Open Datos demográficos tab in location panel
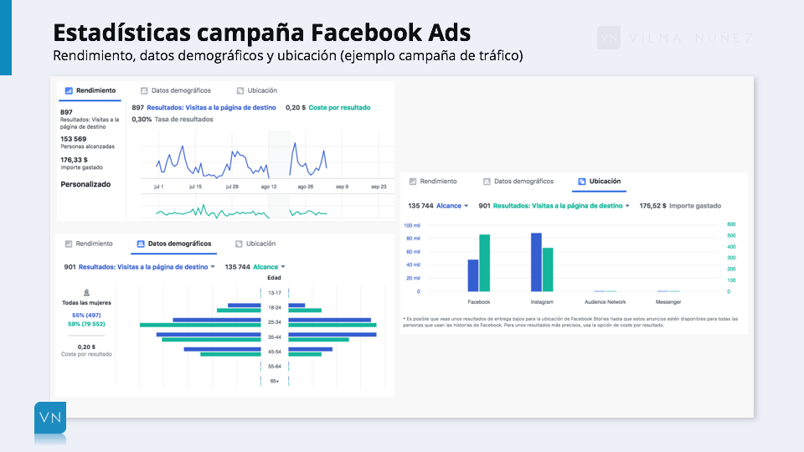804x452 pixels. click(x=518, y=182)
